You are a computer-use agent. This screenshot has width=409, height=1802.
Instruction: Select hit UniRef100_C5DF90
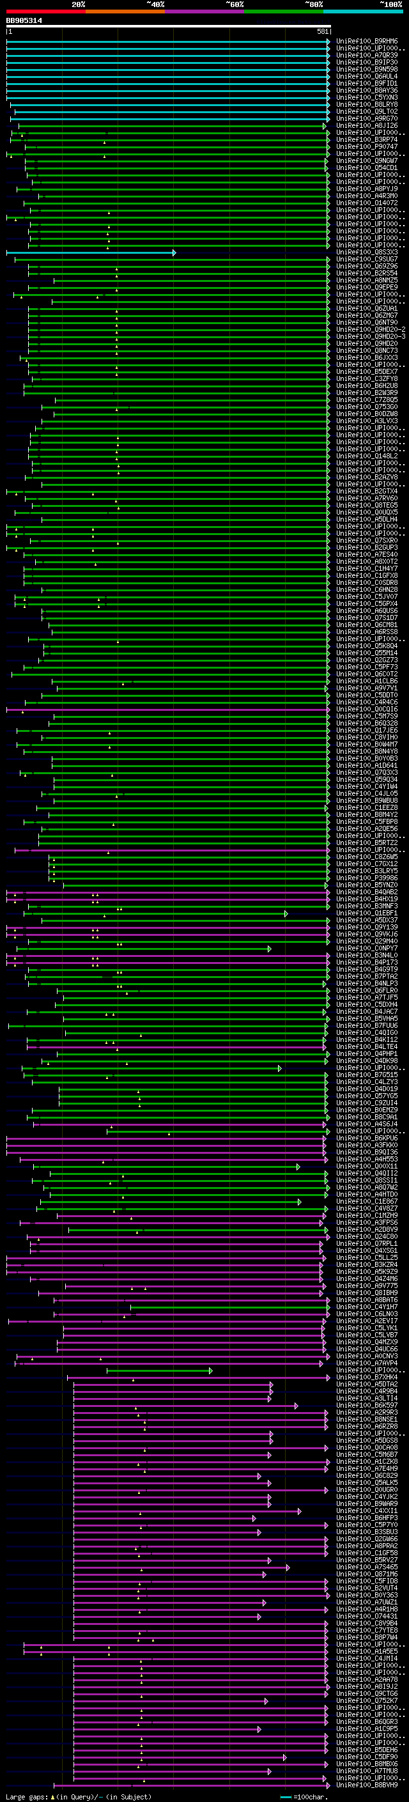pos(367,1757)
